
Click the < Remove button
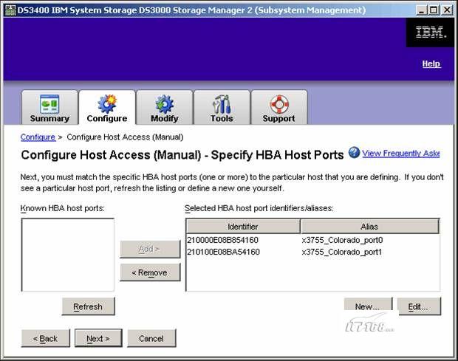pos(150,272)
